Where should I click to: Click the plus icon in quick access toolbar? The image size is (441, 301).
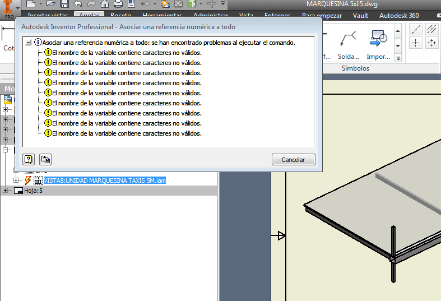[x=212, y=4]
